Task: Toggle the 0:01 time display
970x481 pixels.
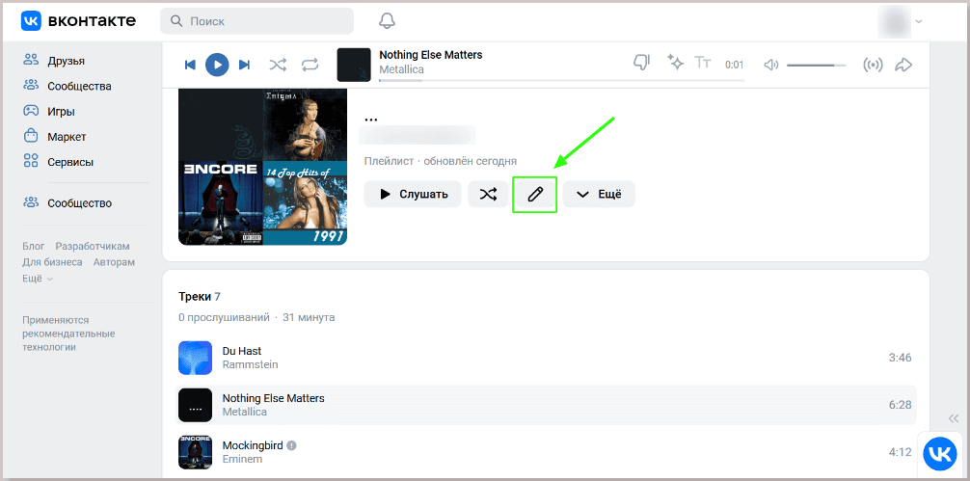Action: tap(735, 65)
